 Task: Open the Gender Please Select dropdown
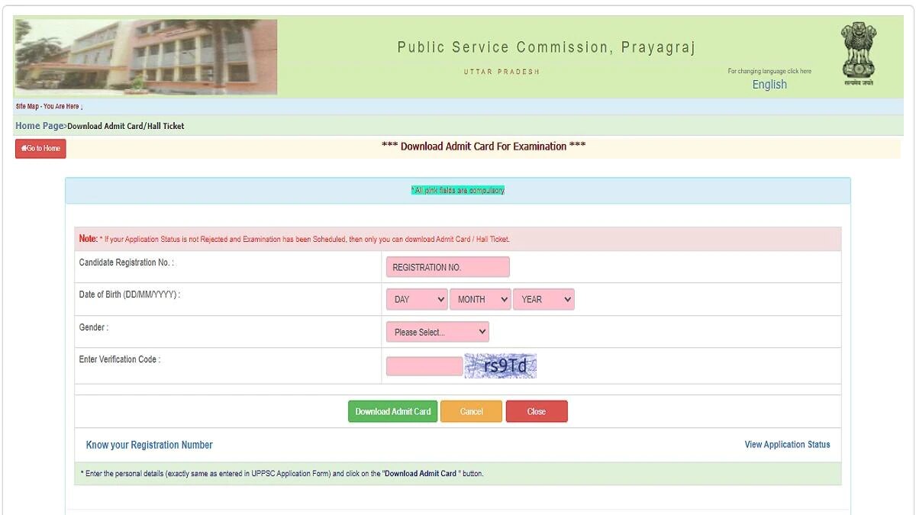[437, 331]
